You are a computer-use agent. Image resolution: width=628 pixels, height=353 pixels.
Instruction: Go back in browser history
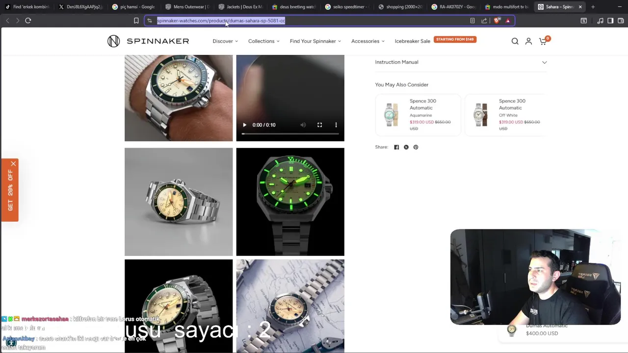point(7,21)
